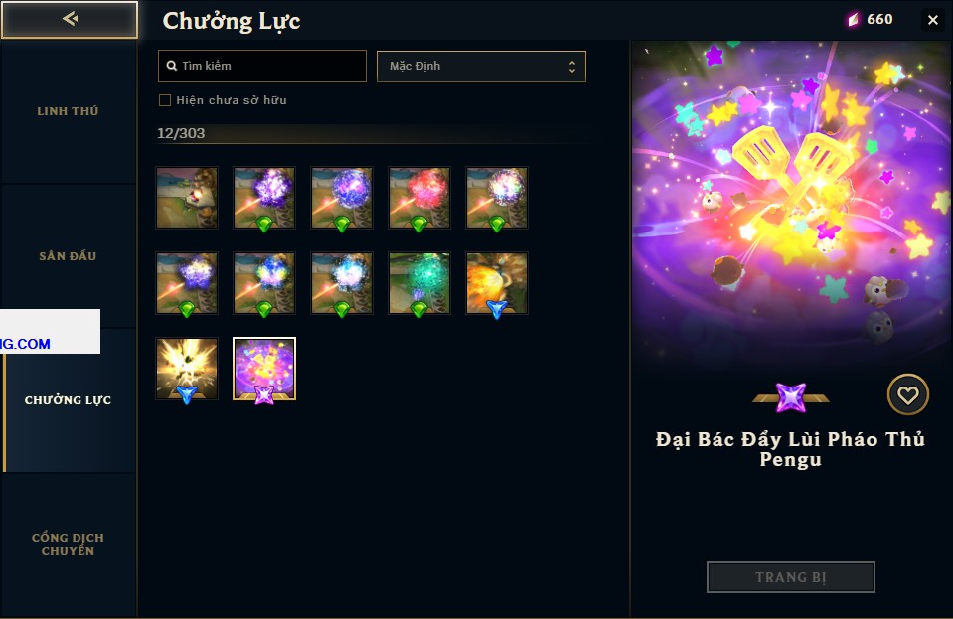Viewport: 953px width, 619px height.
Task: Select the orange fire boom with blue badge
Action: (x=497, y=284)
